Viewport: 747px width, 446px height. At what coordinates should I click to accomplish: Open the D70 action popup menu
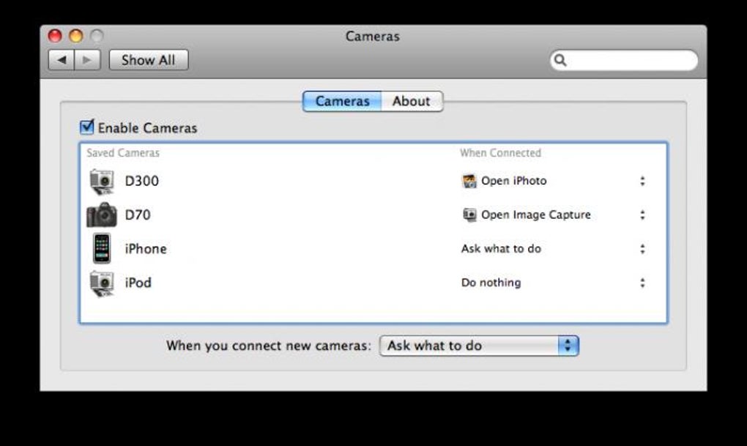[x=642, y=215]
